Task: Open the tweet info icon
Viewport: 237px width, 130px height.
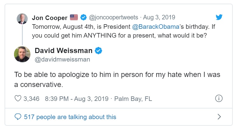Action: point(219,99)
